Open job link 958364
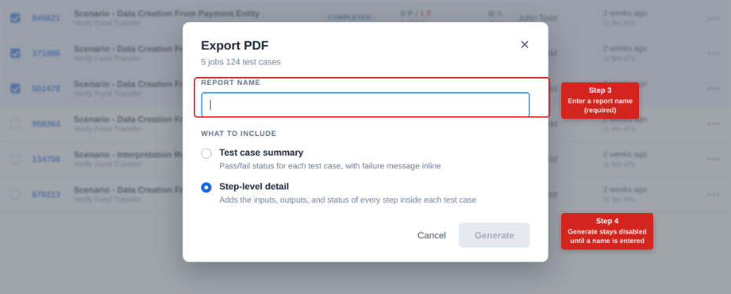The image size is (731, 294). (x=46, y=124)
